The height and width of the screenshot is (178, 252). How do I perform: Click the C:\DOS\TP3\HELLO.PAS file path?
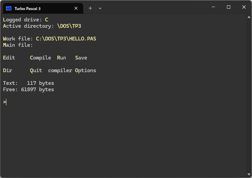pos(66,39)
